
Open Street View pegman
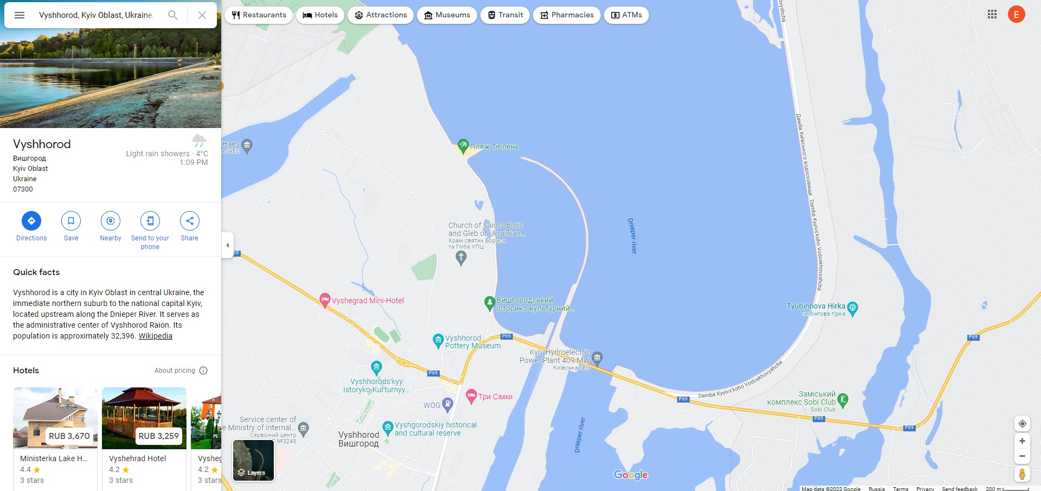(x=1022, y=474)
